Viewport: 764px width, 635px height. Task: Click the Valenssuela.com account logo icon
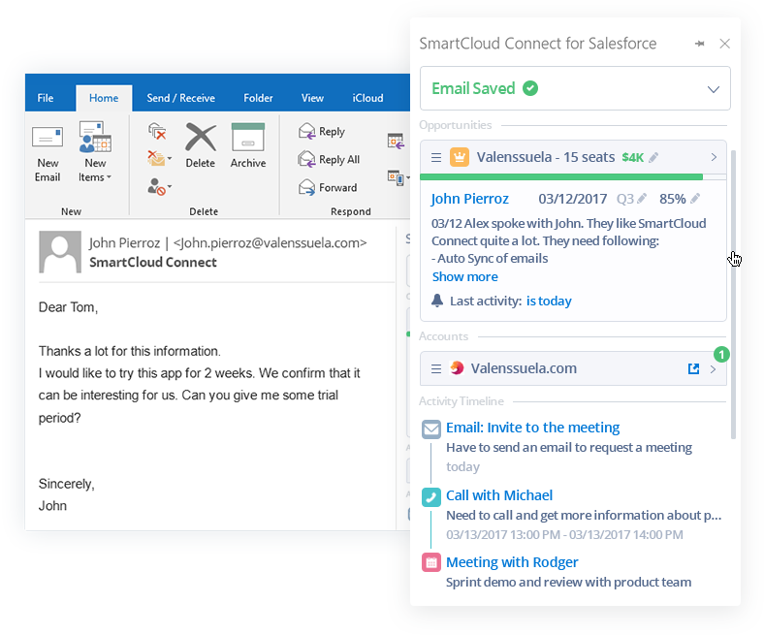coord(457,368)
